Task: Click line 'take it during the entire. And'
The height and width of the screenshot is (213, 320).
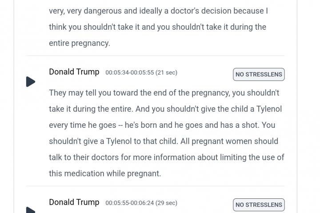Action: tap(165, 109)
